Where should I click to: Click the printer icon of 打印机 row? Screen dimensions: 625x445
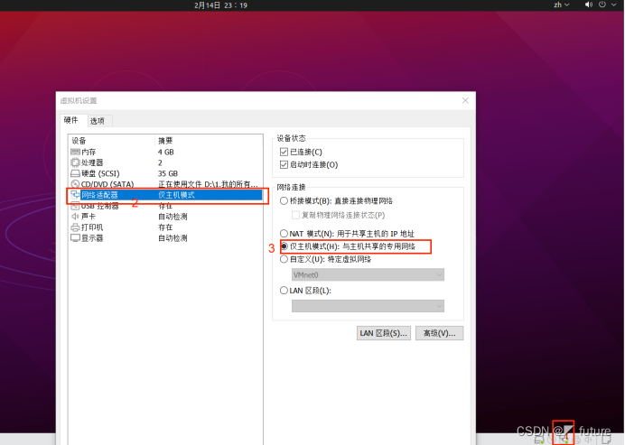(75, 227)
